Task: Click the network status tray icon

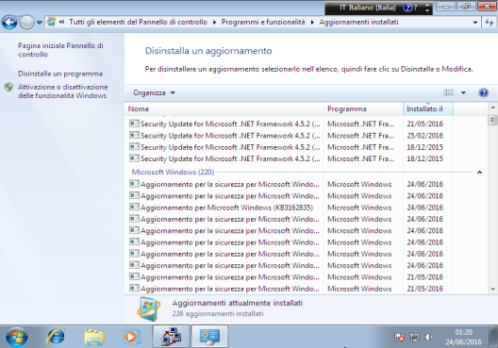Action: pyautogui.click(x=414, y=337)
